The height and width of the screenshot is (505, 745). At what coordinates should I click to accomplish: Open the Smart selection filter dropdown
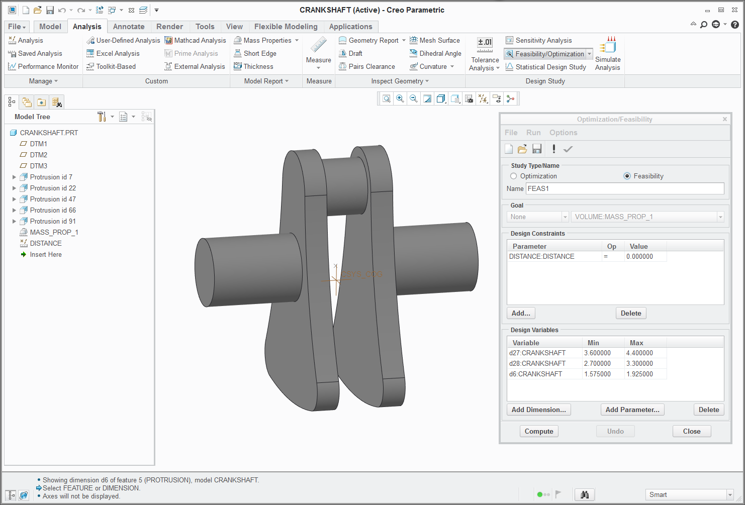730,494
